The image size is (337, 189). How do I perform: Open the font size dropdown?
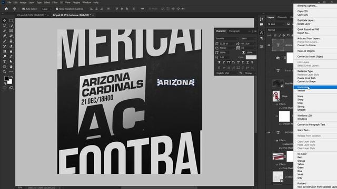pos(227,44)
